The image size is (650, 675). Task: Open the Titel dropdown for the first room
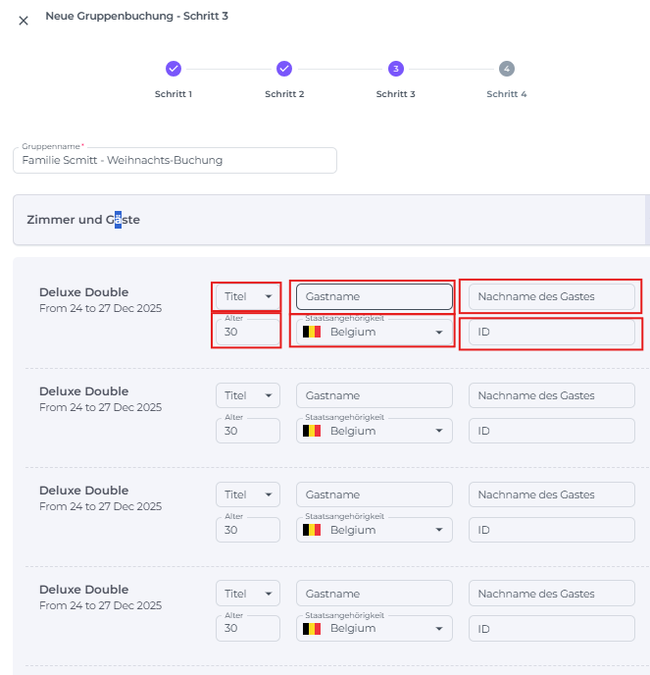[247, 296]
